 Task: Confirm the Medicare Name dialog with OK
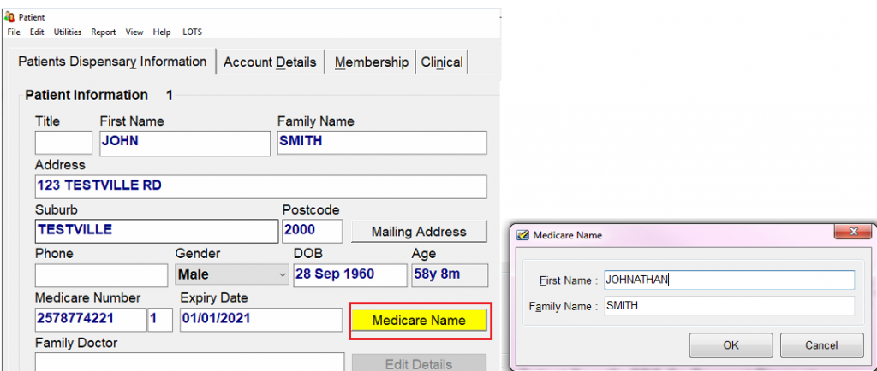pos(731,345)
